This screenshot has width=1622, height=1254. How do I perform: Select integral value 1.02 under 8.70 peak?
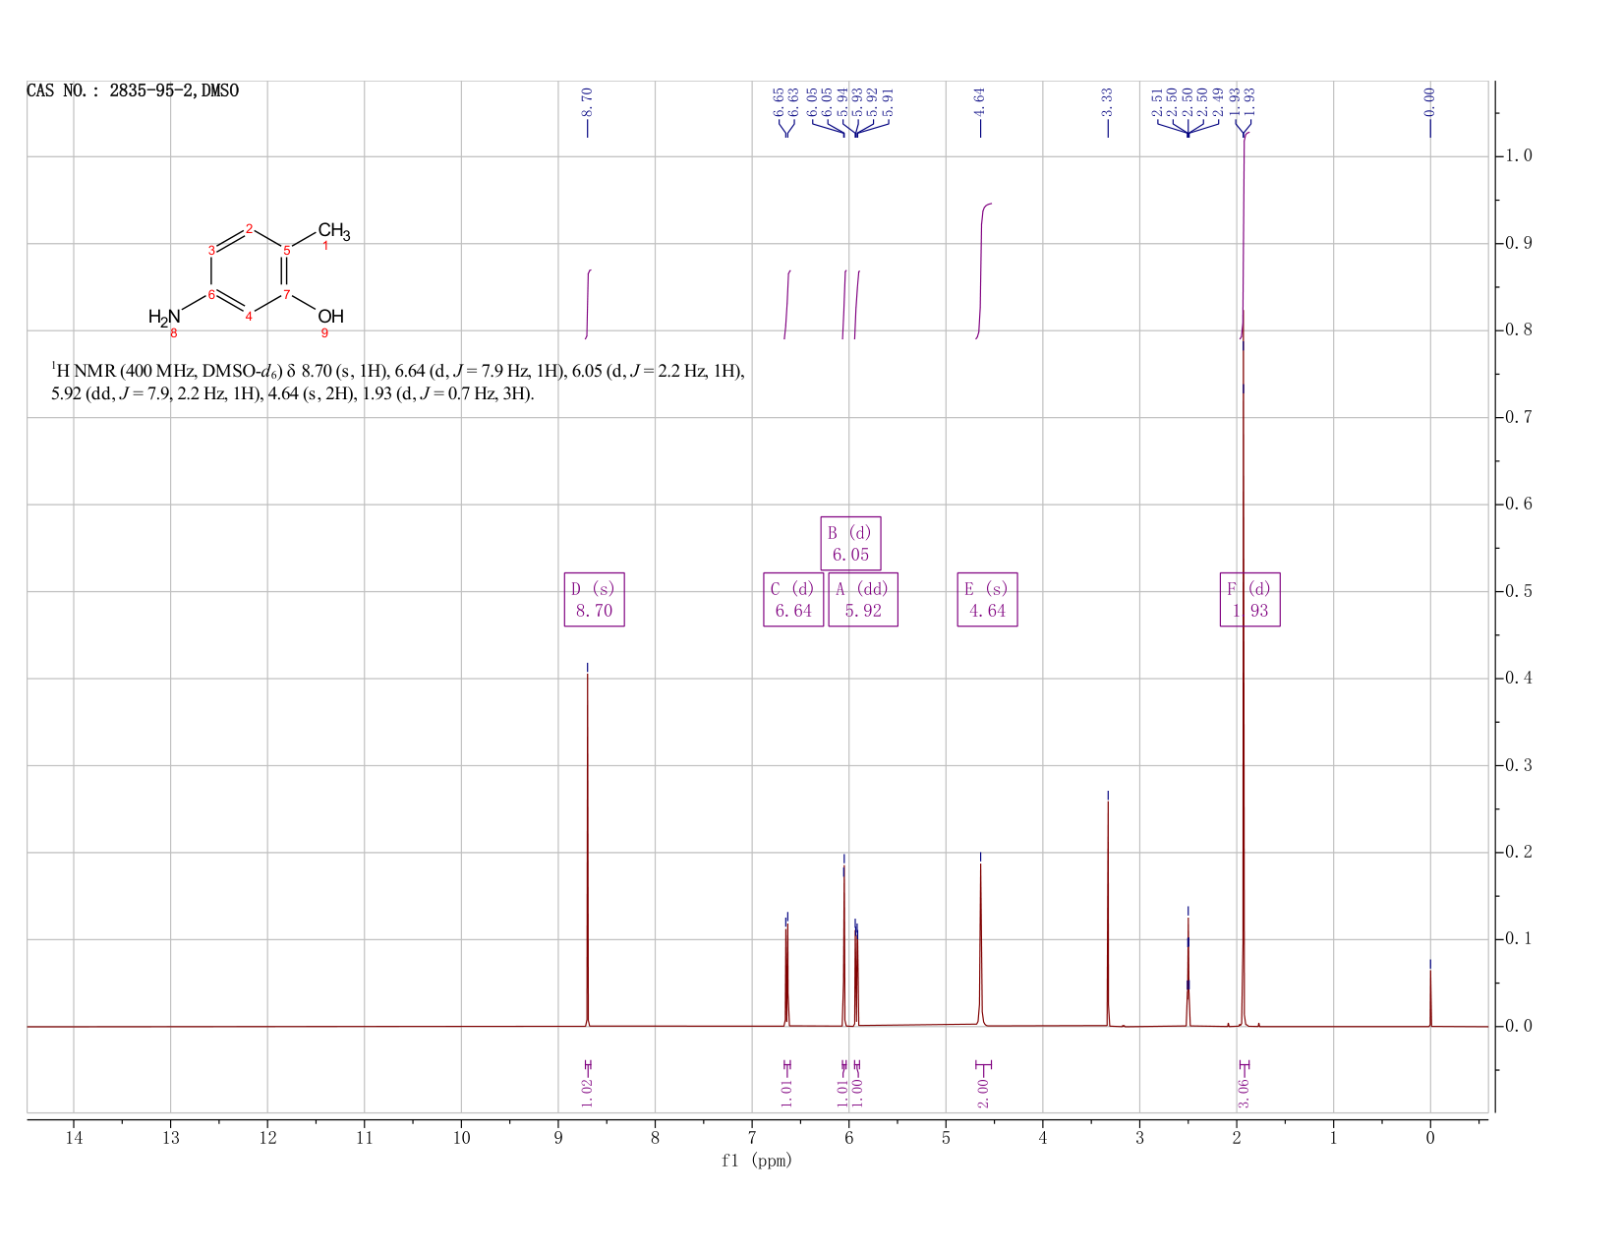tap(587, 1092)
